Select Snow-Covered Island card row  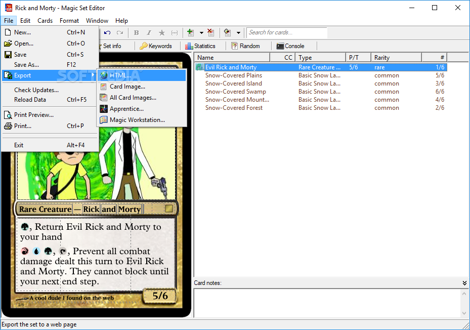coord(321,84)
